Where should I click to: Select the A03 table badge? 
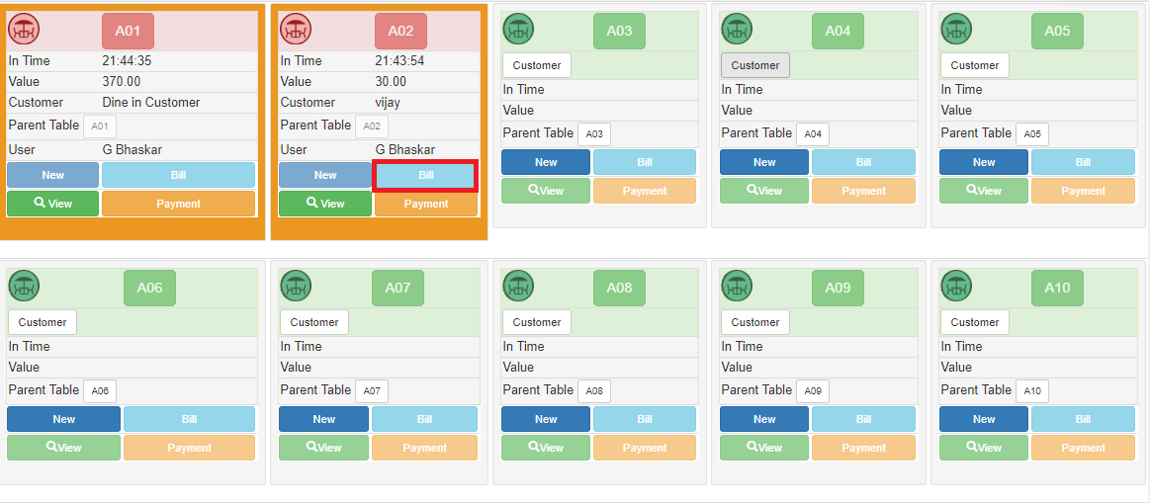pyautogui.click(x=619, y=31)
